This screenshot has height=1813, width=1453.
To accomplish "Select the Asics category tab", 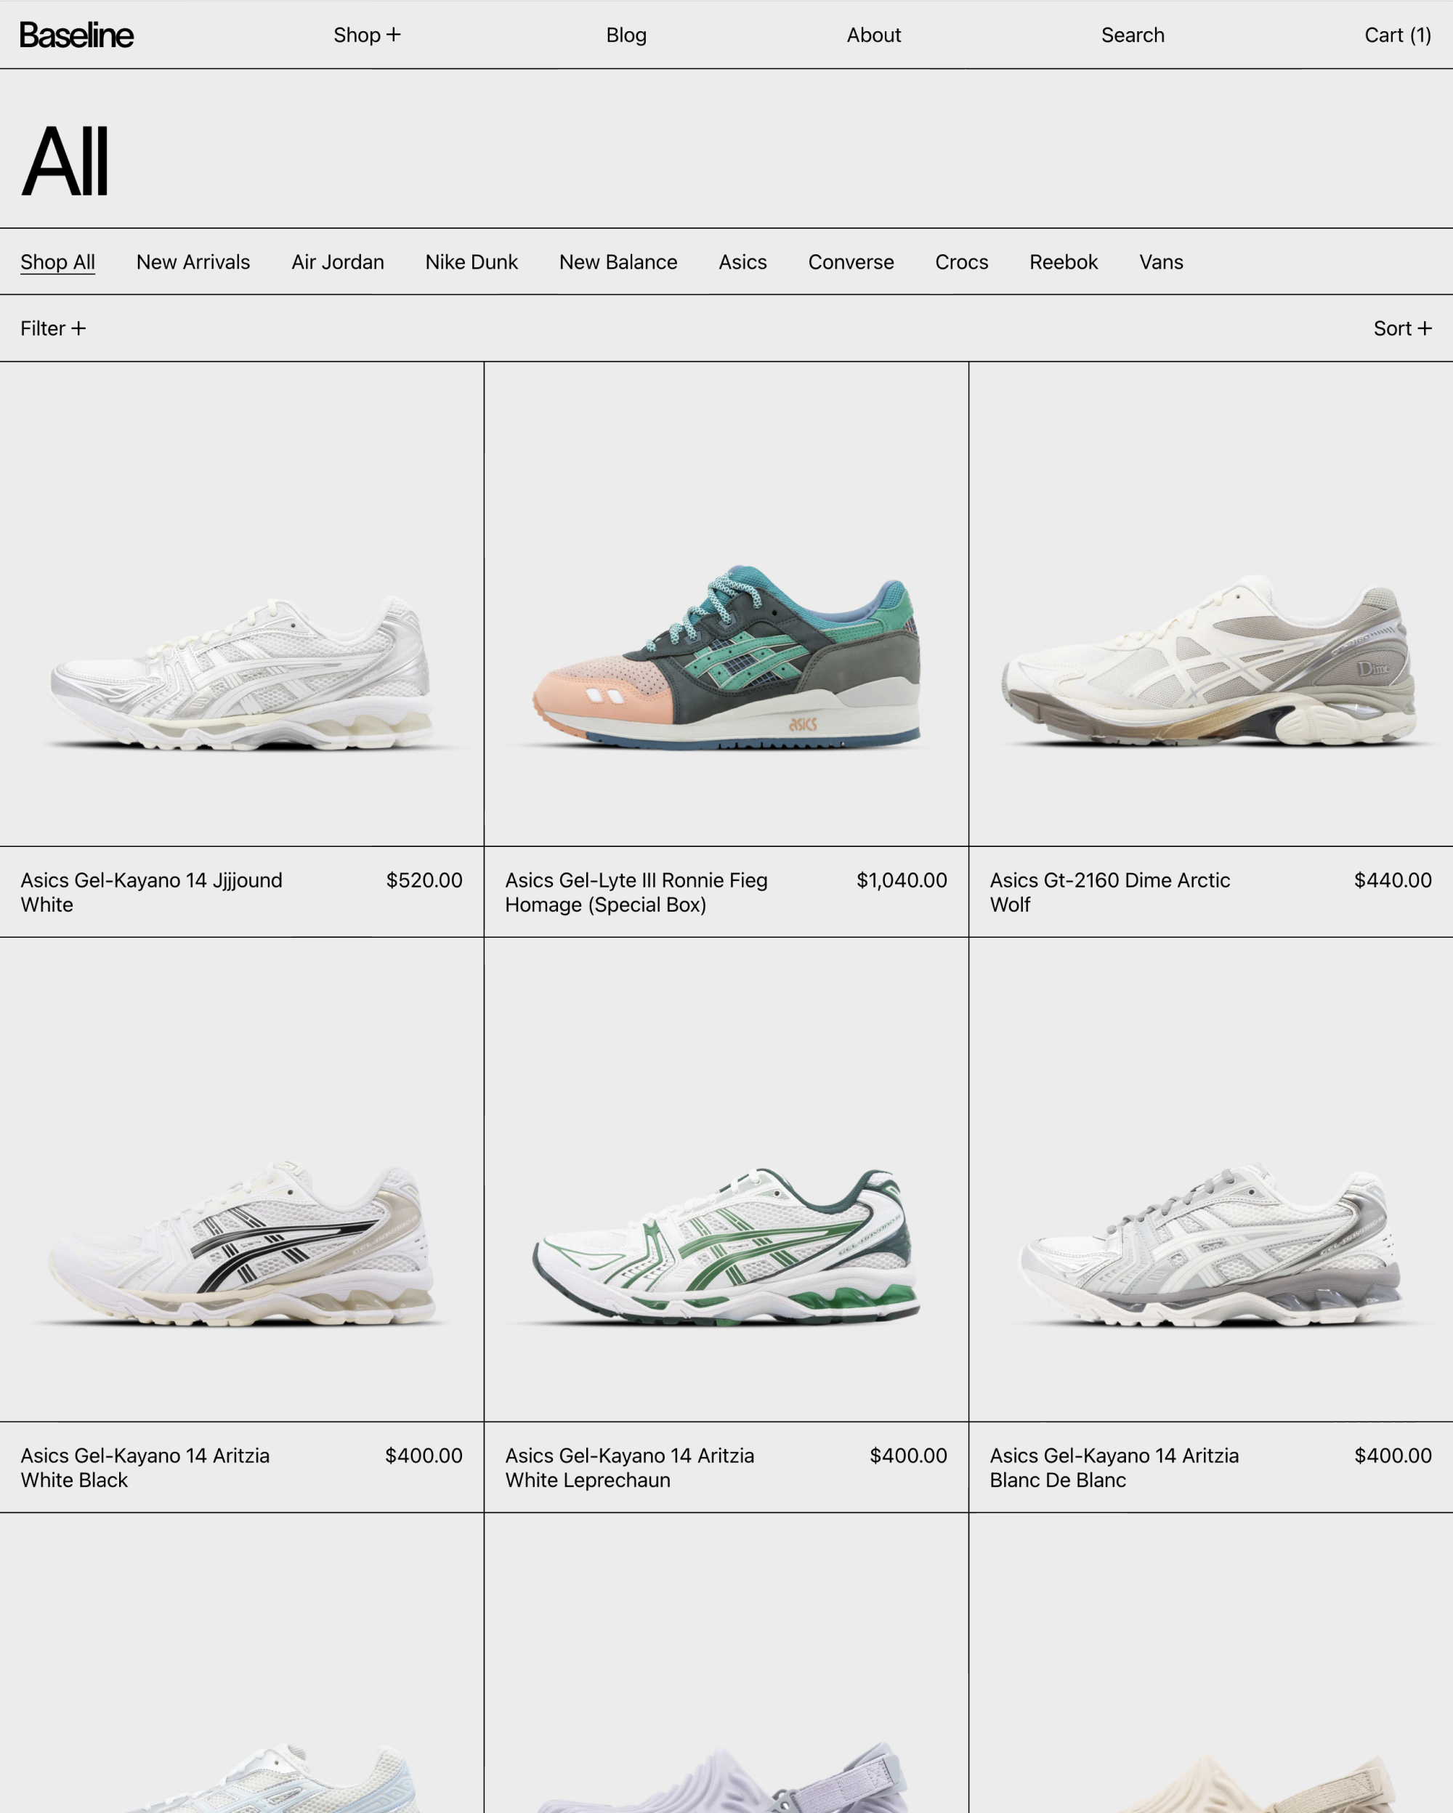I will [x=742, y=261].
